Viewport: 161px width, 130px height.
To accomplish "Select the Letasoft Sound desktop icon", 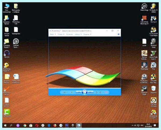I will tap(16, 43).
